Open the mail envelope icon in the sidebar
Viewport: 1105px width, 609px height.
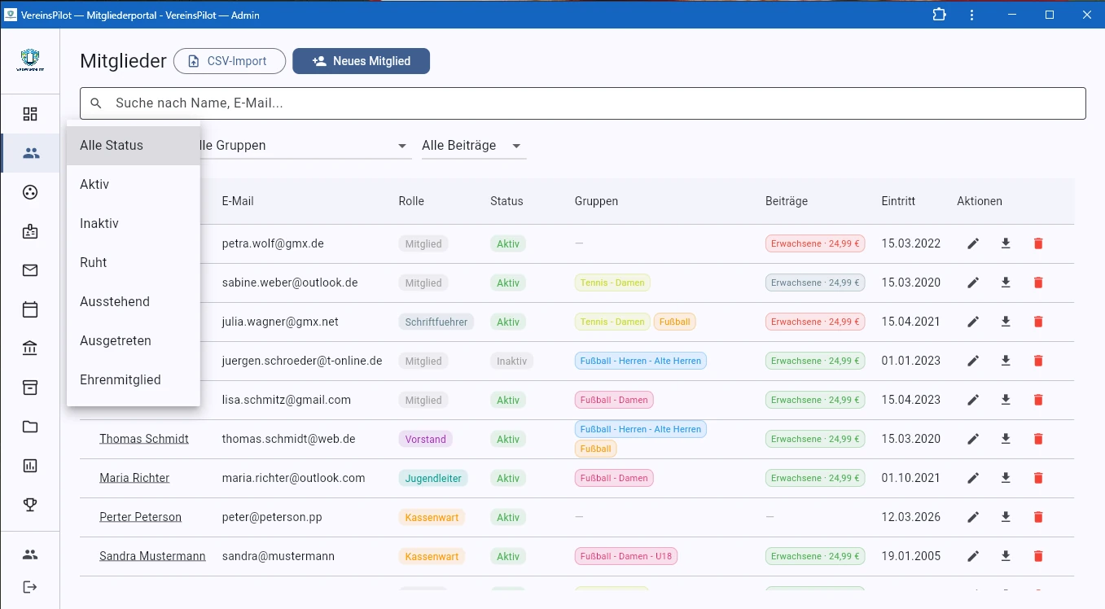30,270
